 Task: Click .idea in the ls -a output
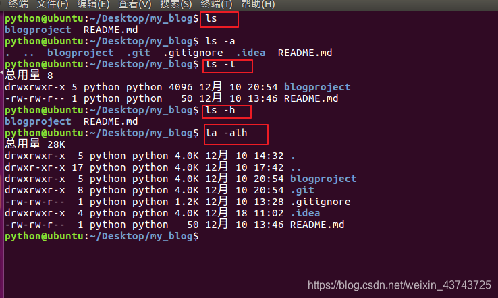pos(250,53)
